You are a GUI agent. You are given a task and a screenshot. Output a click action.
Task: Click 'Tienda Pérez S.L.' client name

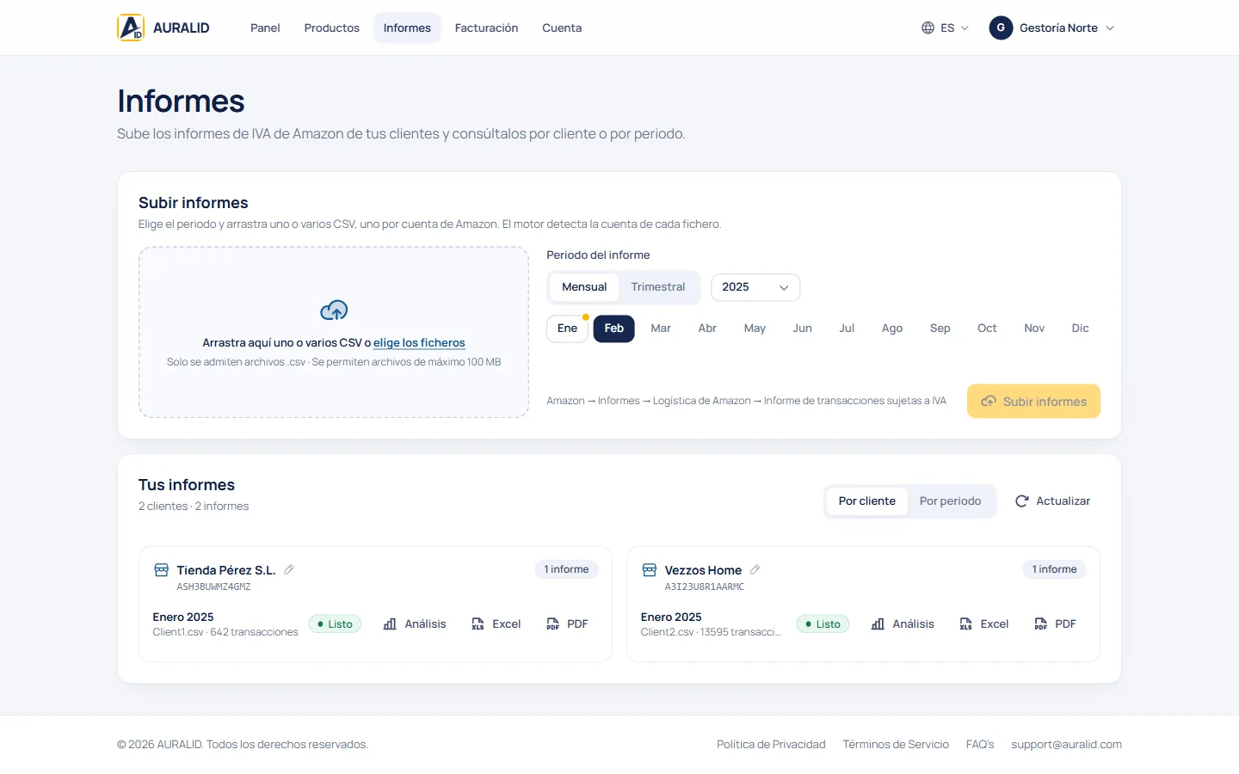(x=226, y=570)
